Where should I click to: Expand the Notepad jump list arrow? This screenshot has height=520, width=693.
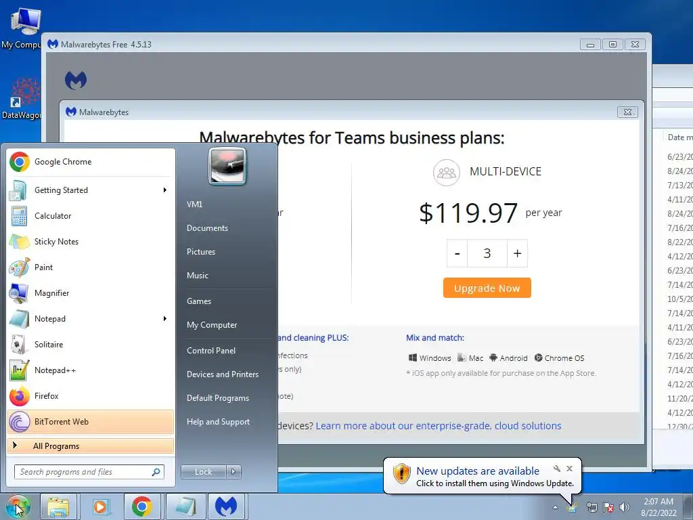click(x=165, y=318)
